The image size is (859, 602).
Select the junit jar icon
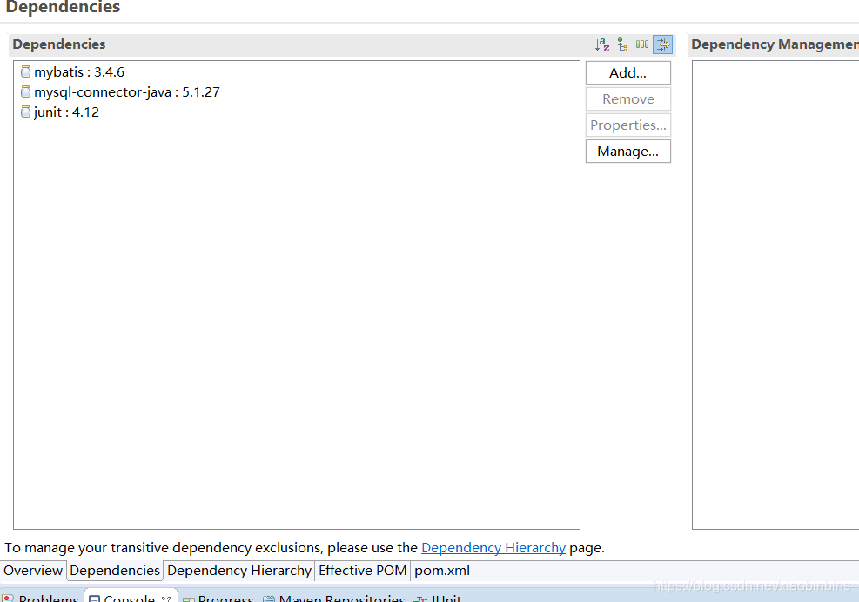click(x=25, y=112)
